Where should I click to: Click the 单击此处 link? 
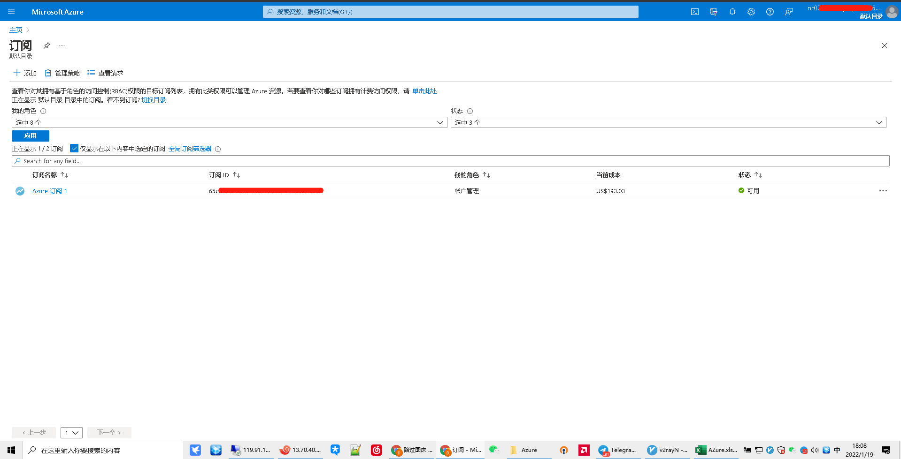click(424, 91)
